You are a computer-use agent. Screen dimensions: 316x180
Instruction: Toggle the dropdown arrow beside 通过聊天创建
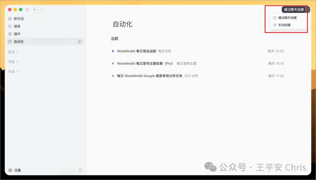pos(307,9)
